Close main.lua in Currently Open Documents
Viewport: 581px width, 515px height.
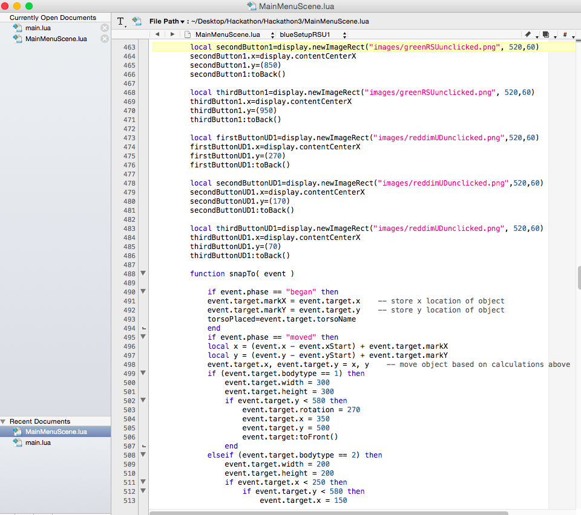pyautogui.click(x=104, y=28)
